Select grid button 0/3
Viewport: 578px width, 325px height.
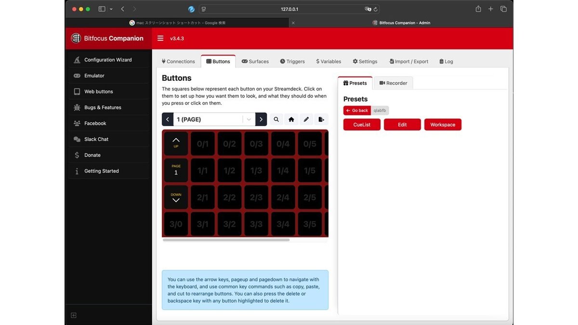coord(256,143)
